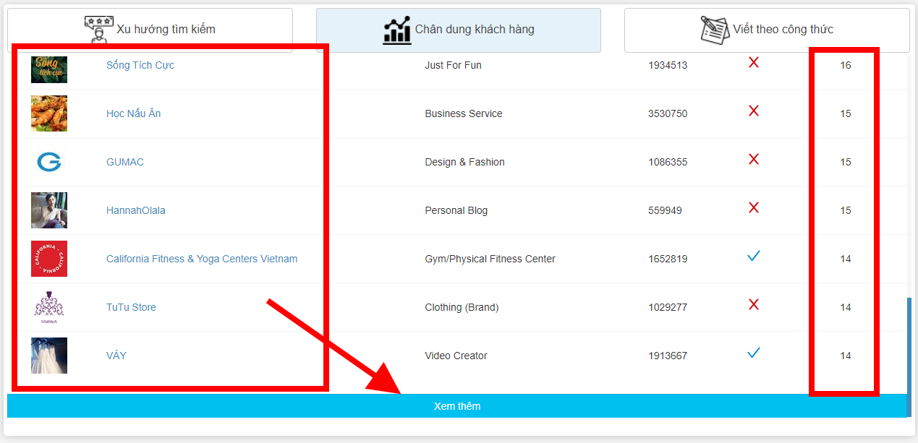Open the VÁY page link
Image resolution: width=918 pixels, height=443 pixels.
coord(116,356)
